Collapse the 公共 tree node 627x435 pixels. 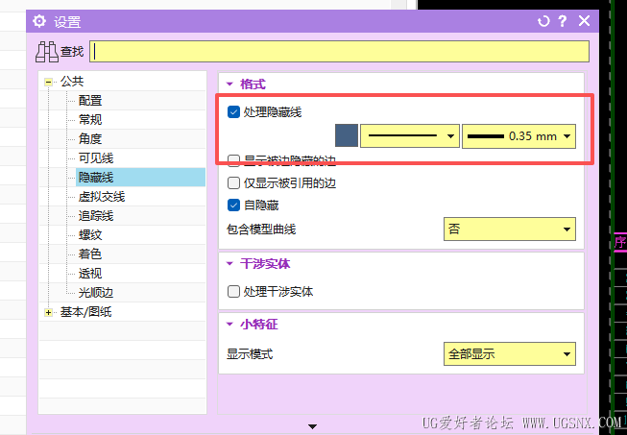[x=48, y=82]
